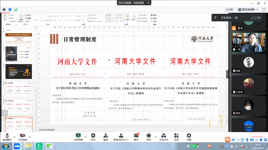Open the Security shield icon
This screenshot has height=150, width=268.
93,136
